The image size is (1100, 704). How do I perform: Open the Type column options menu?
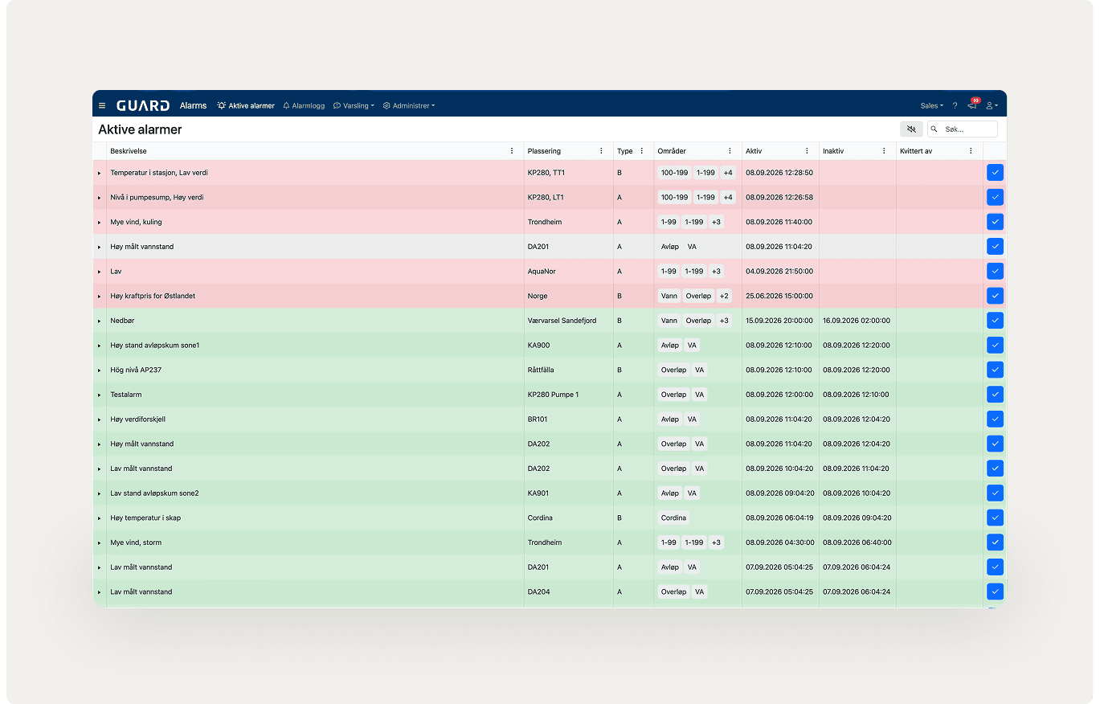(x=641, y=151)
